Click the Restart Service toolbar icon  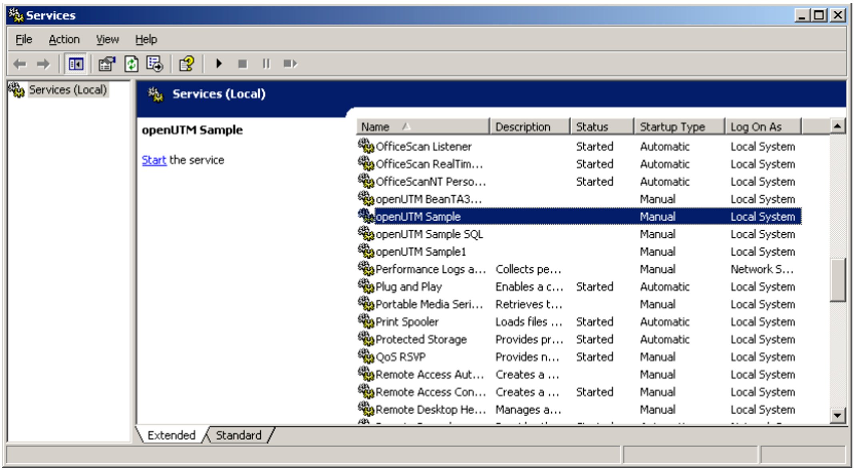pos(290,64)
